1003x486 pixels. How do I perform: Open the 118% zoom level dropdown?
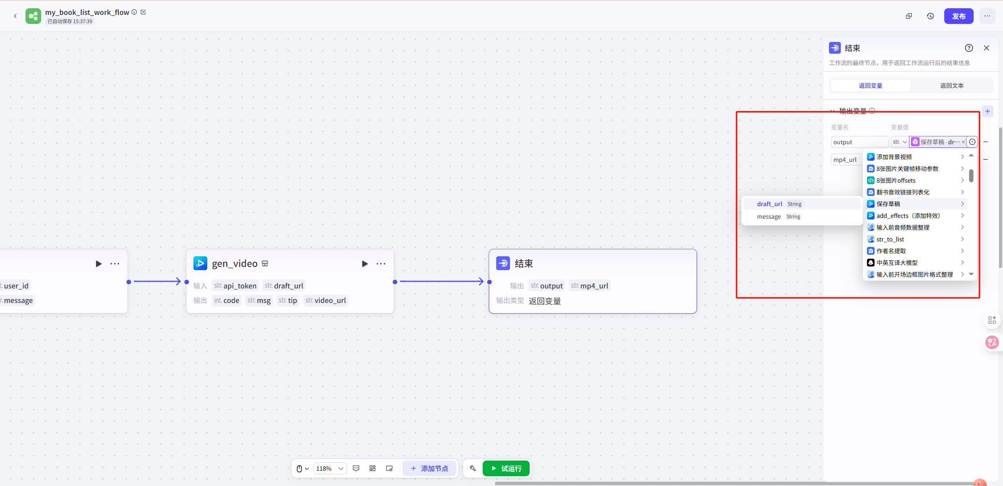click(330, 468)
